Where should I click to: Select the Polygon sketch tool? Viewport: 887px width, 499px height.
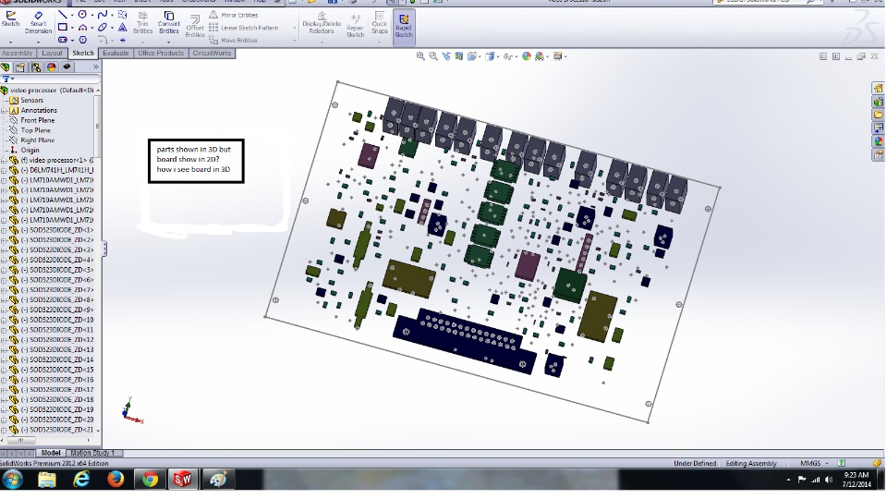pyautogui.click(x=82, y=40)
